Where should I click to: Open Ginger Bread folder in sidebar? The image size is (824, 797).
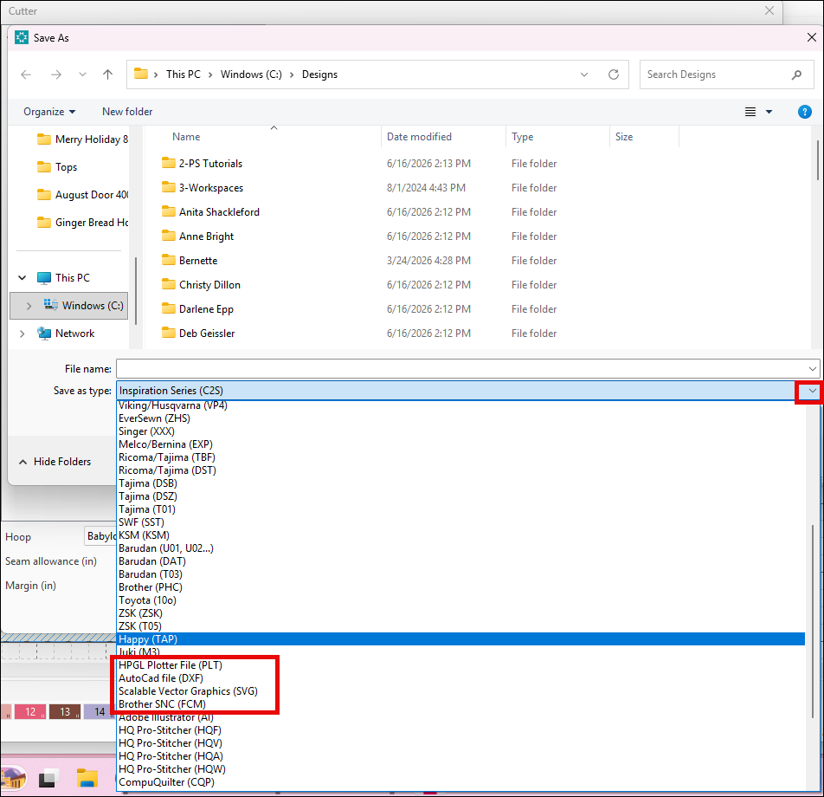(x=82, y=223)
